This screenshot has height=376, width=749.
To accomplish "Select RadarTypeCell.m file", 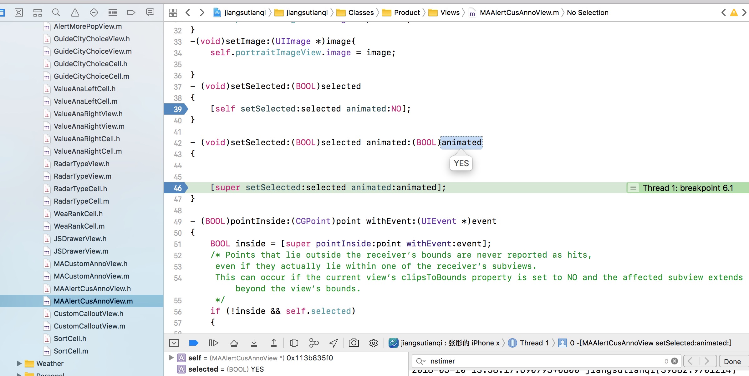I will click(x=82, y=201).
